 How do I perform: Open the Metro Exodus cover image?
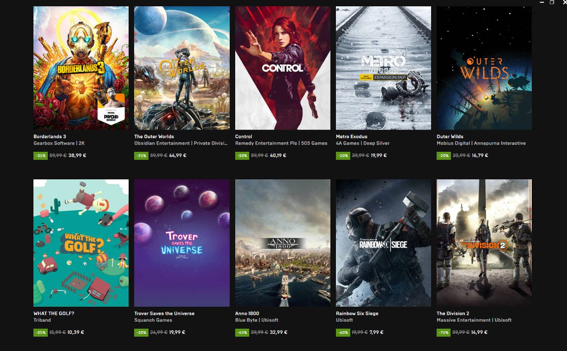point(383,68)
